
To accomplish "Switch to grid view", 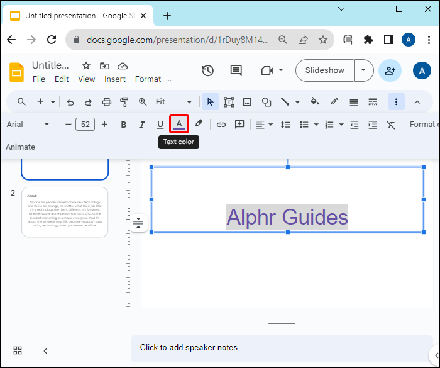I will point(18,350).
